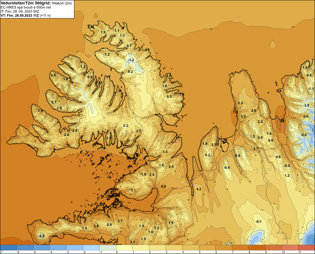Click the 5.3 temperature value on the map

pos(77,216)
